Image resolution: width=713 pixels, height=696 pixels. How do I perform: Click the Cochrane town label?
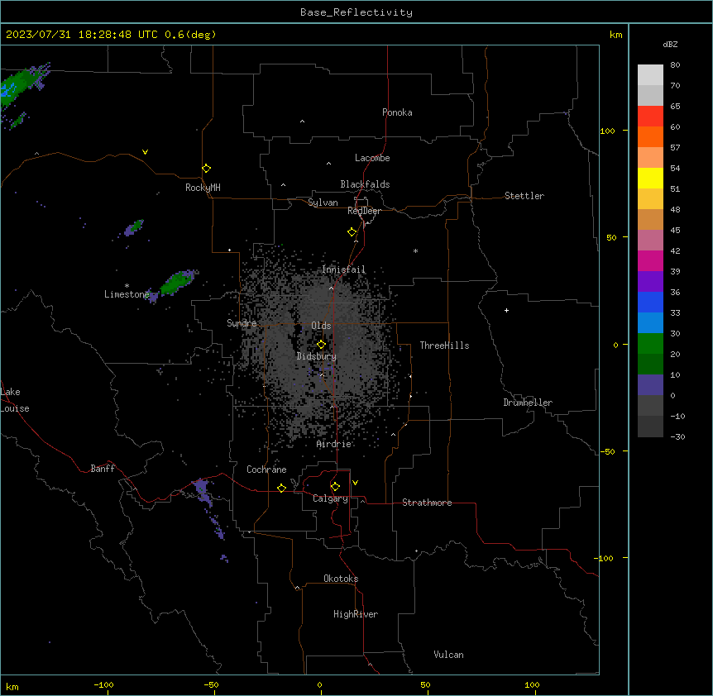[266, 470]
